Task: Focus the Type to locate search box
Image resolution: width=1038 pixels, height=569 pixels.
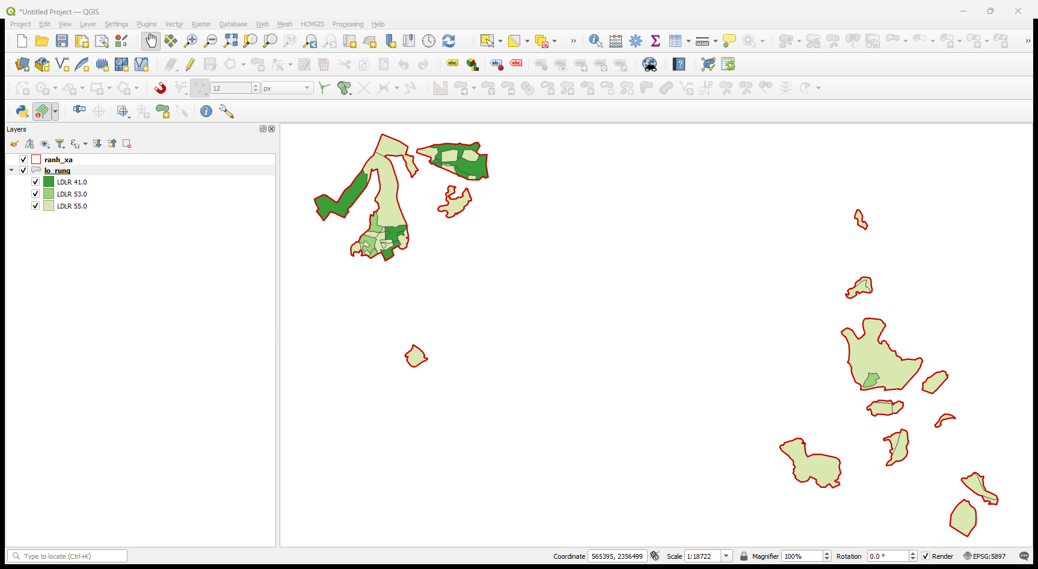Action: pyautogui.click(x=67, y=556)
